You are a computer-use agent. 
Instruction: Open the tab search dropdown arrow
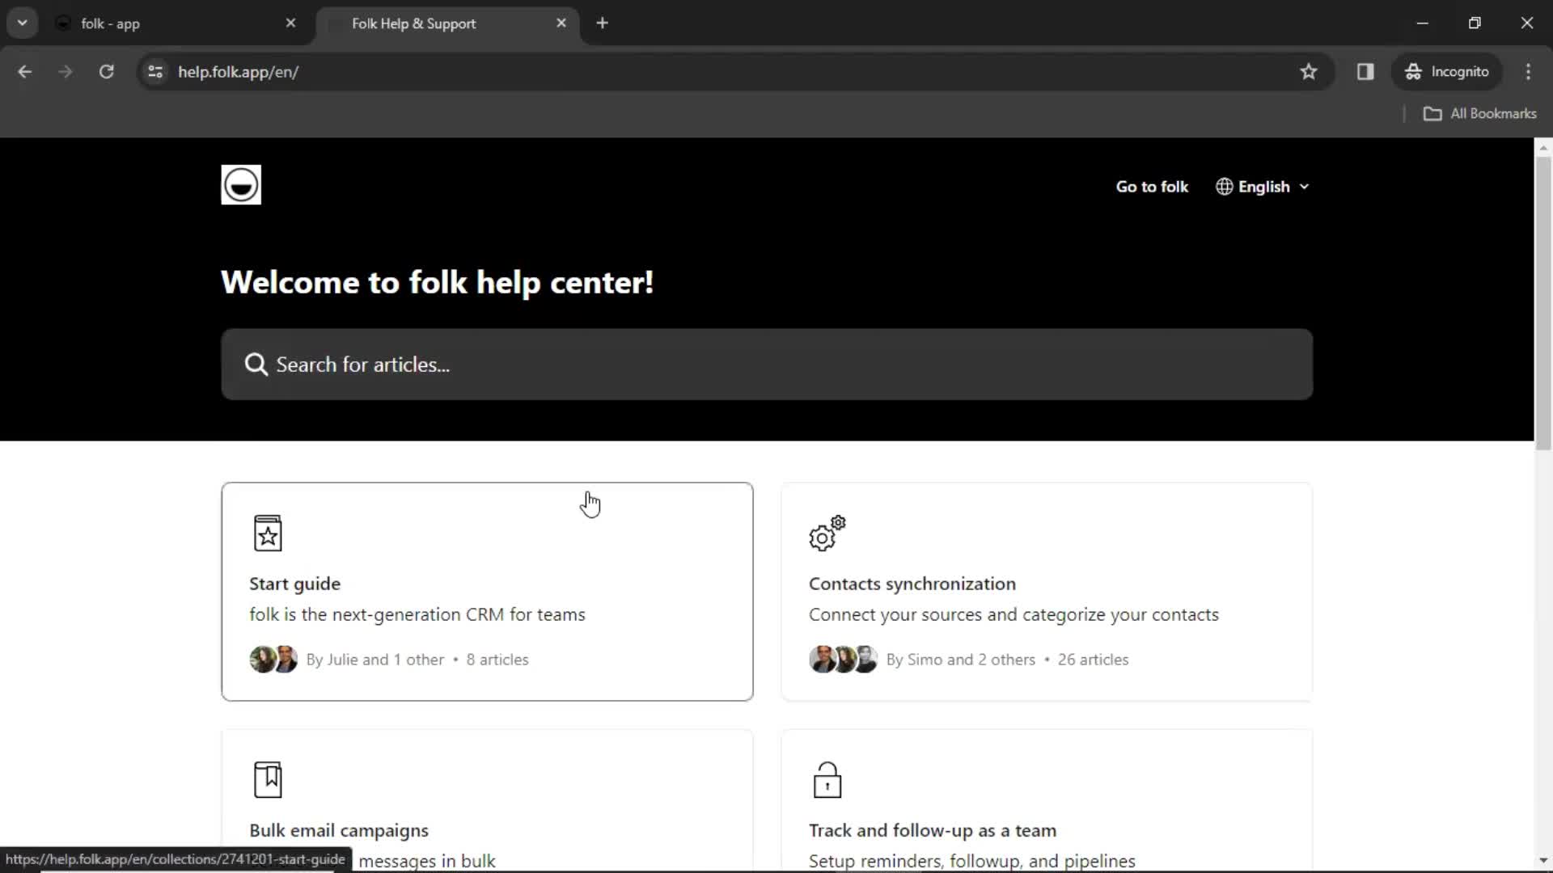point(23,23)
